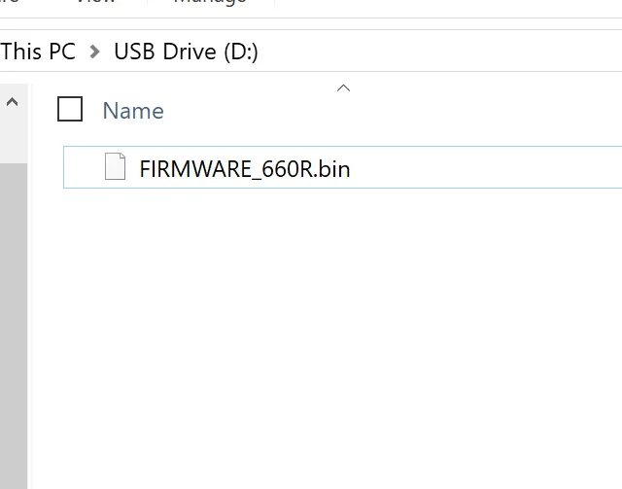Sort files by the Name column
The width and height of the screenshot is (622, 489).
click(x=133, y=111)
